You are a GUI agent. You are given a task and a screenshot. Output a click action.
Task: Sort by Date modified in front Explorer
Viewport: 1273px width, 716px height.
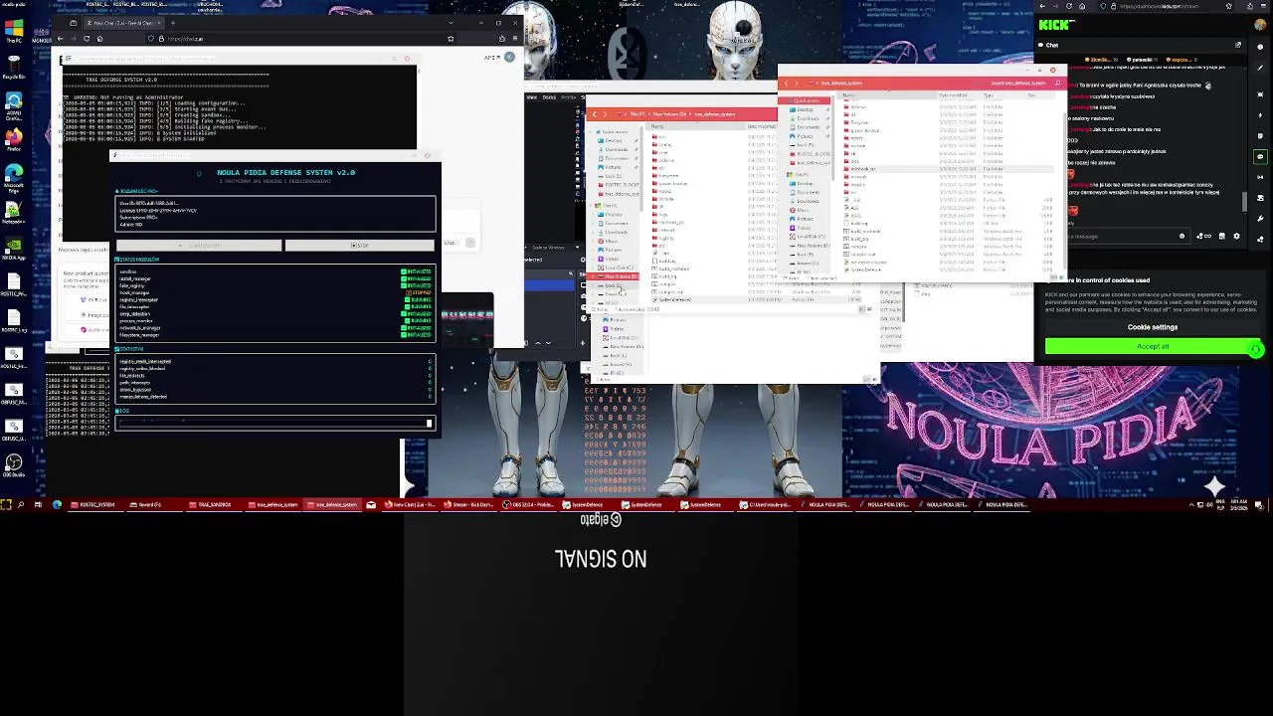[952, 94]
